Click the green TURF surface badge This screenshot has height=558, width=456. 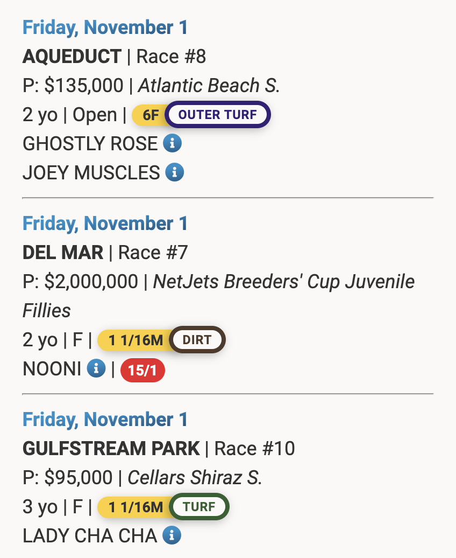[x=199, y=507]
